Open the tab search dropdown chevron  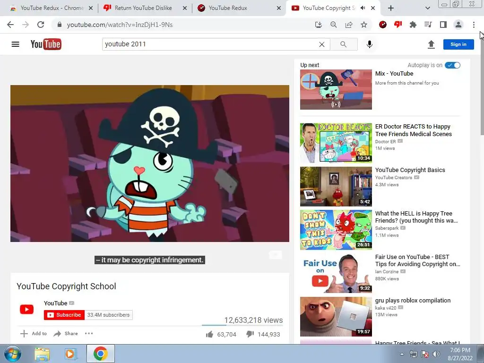[x=427, y=8]
